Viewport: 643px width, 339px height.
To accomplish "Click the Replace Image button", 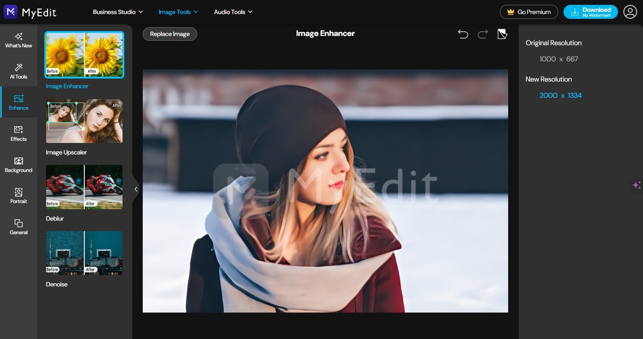I will [170, 34].
